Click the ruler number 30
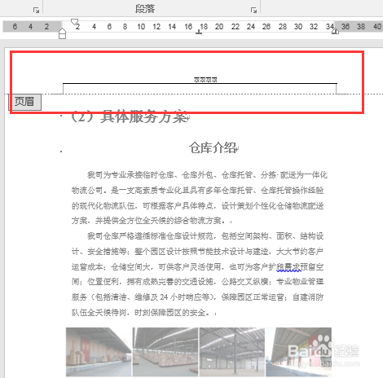Screen dimensions: 383x378 click(298, 27)
